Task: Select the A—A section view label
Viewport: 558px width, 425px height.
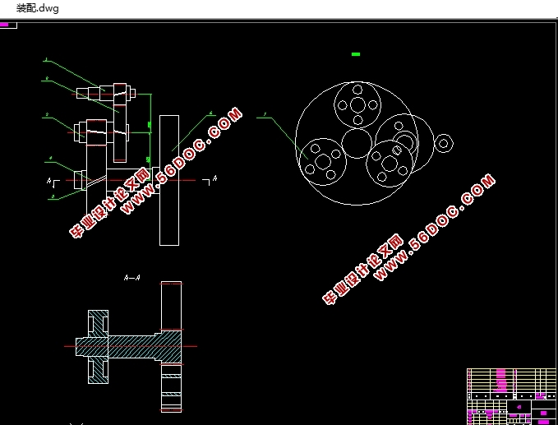Action: 132,277
